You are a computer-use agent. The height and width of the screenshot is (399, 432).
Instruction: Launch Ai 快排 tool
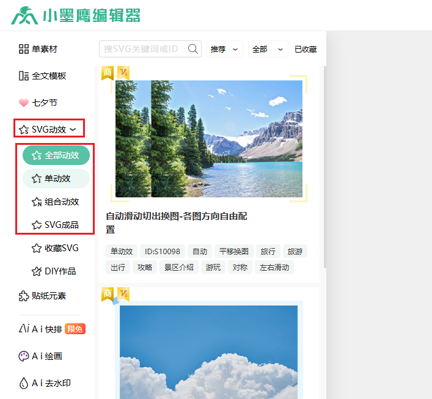coord(51,329)
